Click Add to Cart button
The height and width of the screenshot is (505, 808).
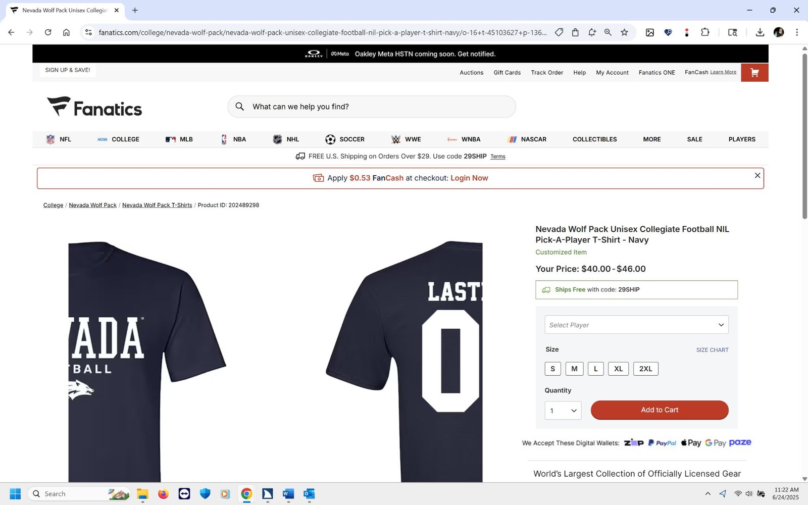coord(660,410)
